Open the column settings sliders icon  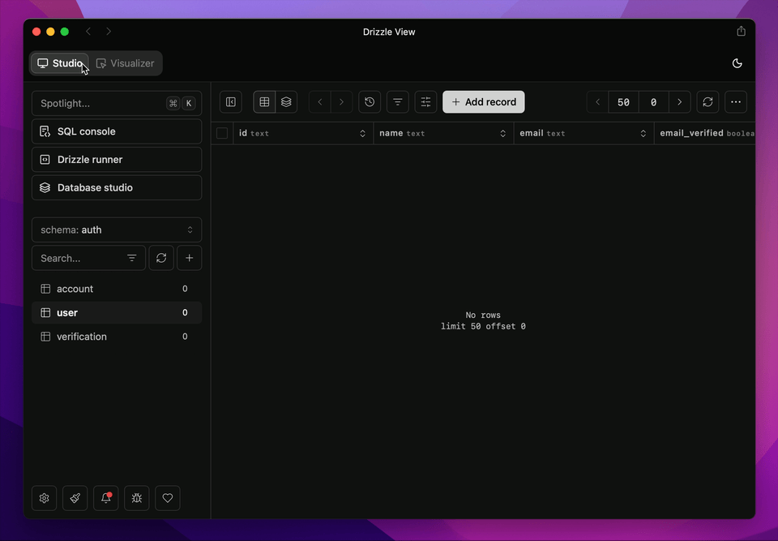[x=425, y=101]
